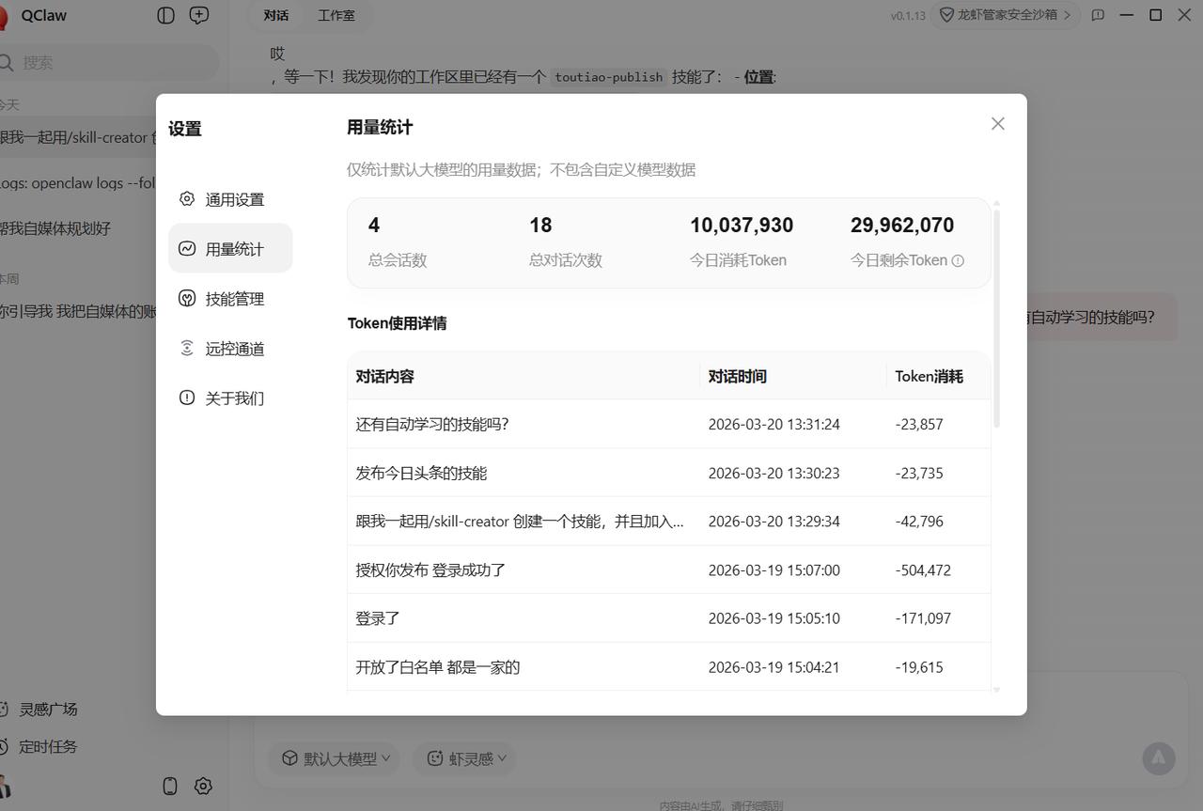This screenshot has height=811, width=1203.
Task: Select 用量统计 in the settings menu
Action: point(233,248)
